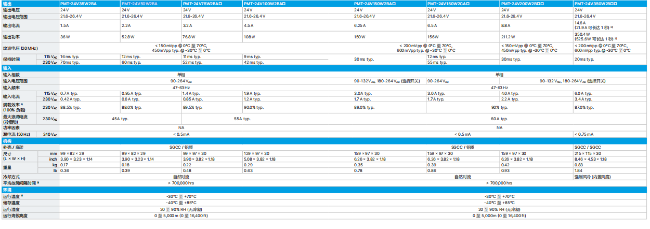The width and height of the screenshot is (650, 229).
Task: Select the PMT-24V50W2BA model header
Action: tap(139, 4)
